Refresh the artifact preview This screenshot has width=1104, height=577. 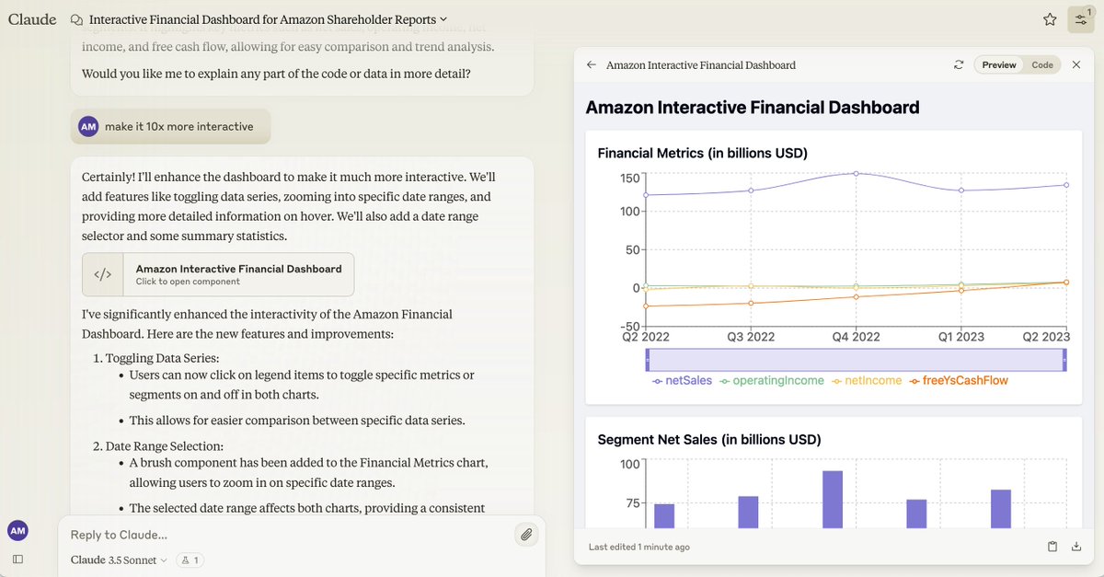pyautogui.click(x=959, y=65)
